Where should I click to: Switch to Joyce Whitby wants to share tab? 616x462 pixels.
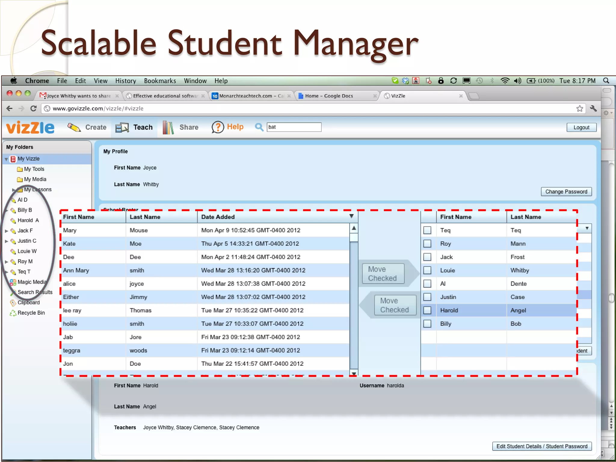pyautogui.click(x=79, y=96)
